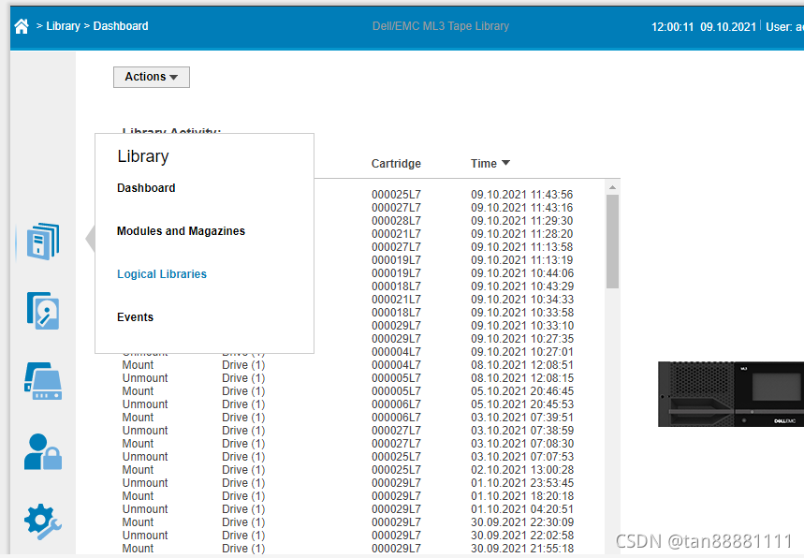Select timestamp 09.10.2021 10:33:10
This screenshot has width=804, height=558.
click(x=522, y=326)
